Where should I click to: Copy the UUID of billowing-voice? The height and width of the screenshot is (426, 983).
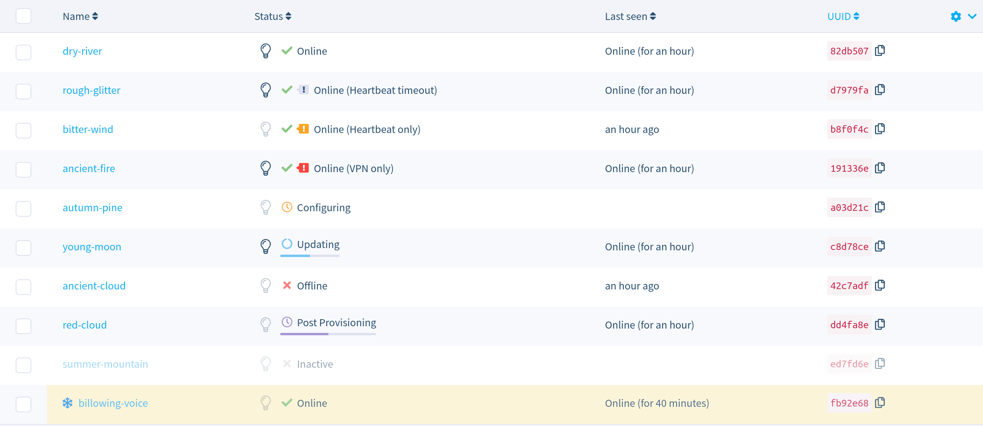(880, 403)
